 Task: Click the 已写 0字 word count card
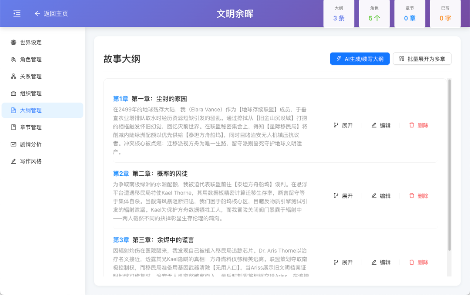click(x=445, y=13)
